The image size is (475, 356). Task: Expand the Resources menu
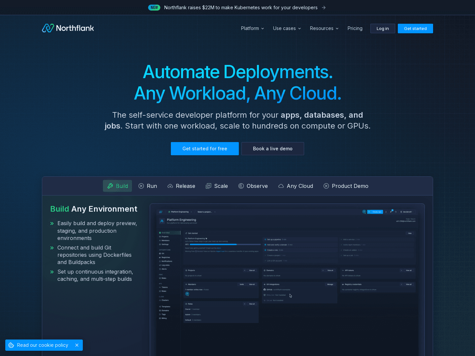(x=324, y=28)
